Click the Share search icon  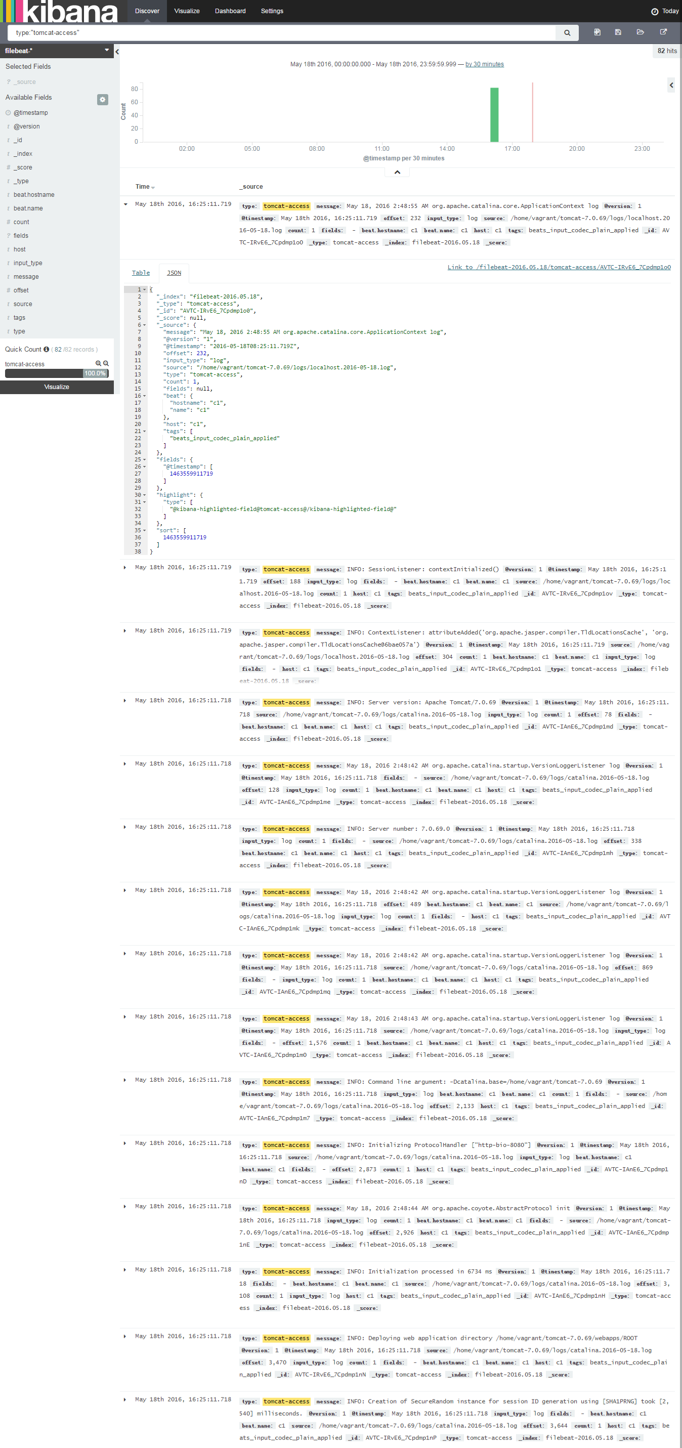click(x=663, y=32)
